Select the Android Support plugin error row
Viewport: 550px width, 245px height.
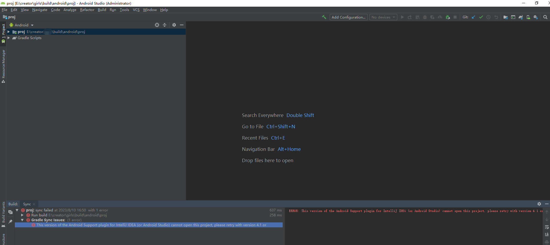(x=148, y=225)
